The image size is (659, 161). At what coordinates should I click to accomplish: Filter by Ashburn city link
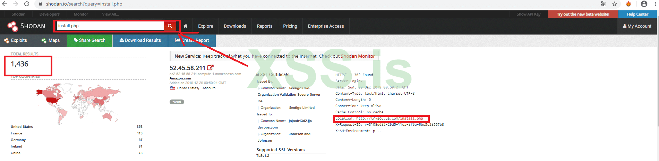click(209, 88)
